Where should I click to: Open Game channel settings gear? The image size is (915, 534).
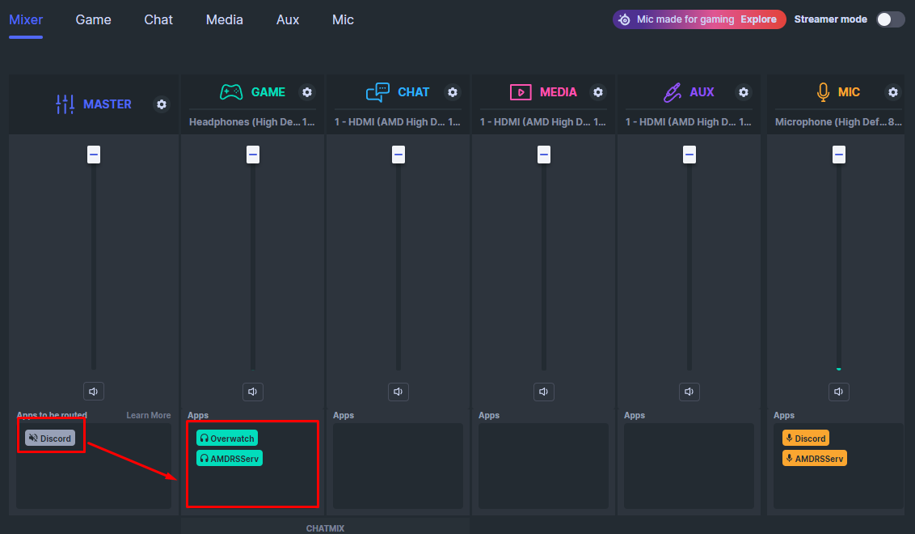(307, 92)
